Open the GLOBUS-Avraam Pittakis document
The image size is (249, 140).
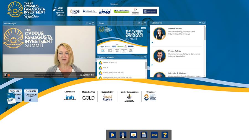click(113, 72)
